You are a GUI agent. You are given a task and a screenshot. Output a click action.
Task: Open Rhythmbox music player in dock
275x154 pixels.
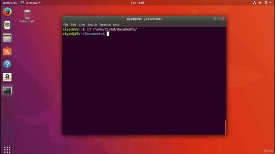(x=7, y=25)
